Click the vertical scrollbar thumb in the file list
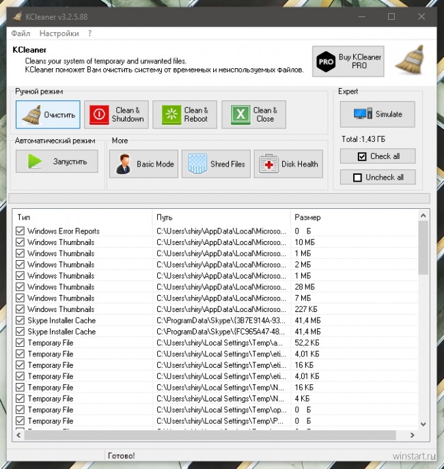Viewport: 444px width, 469px height. click(x=423, y=248)
